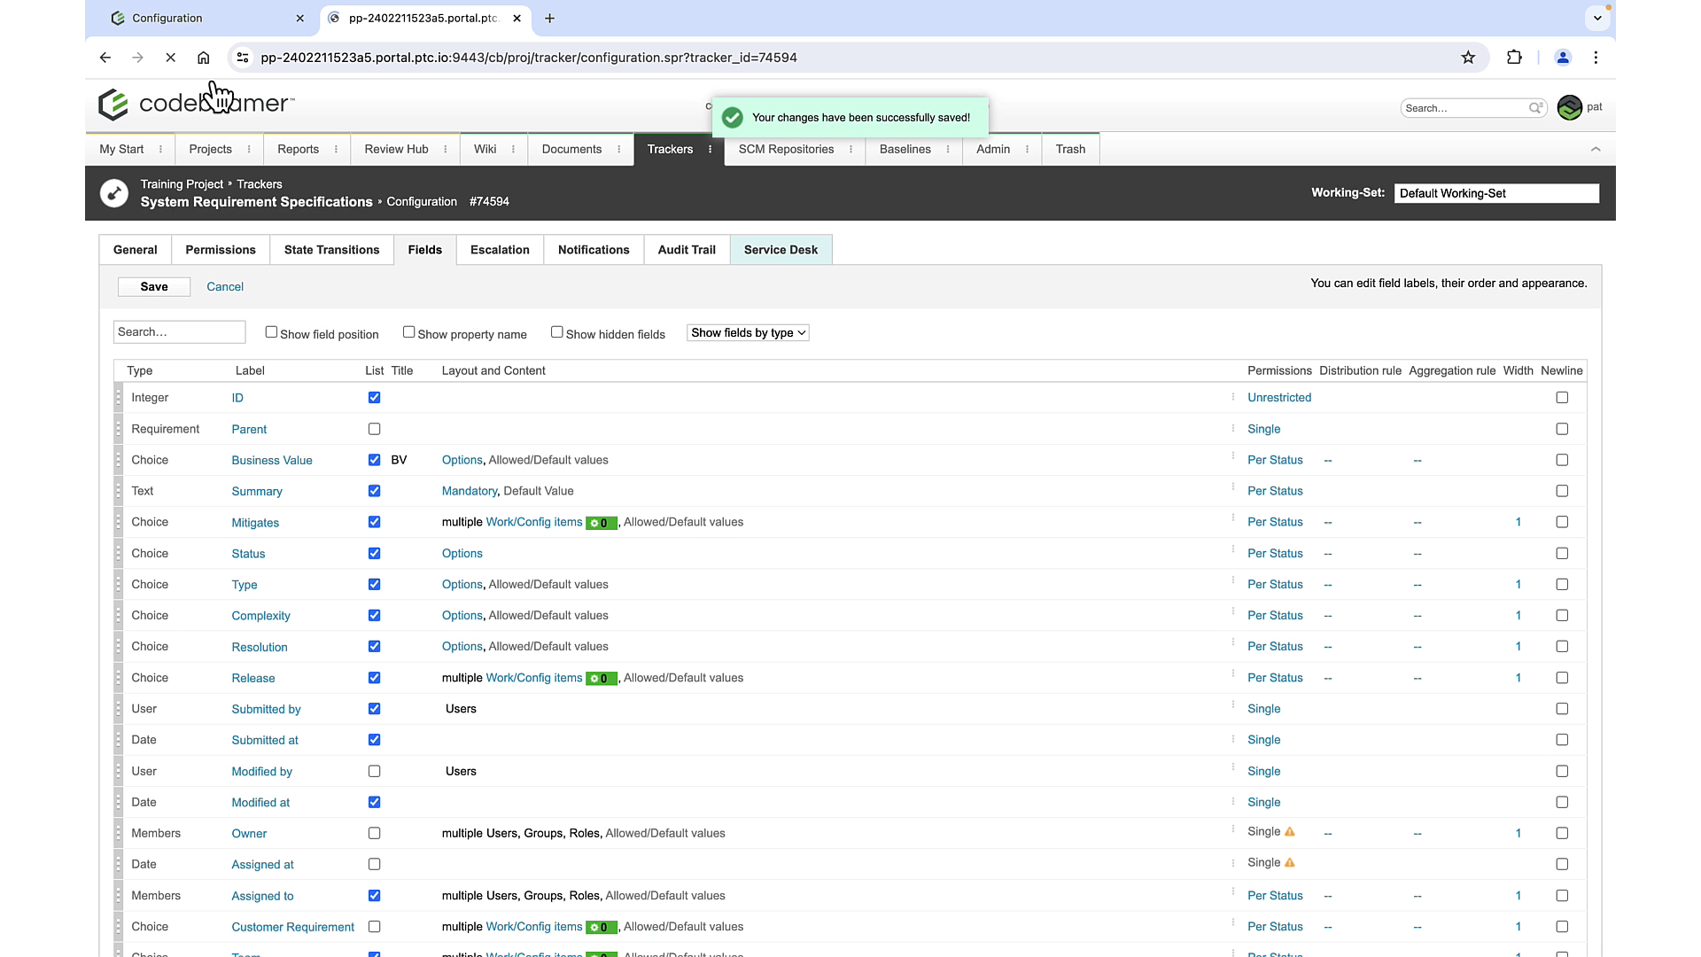
Task: Click the site info icon in the address bar
Action: coord(242,58)
